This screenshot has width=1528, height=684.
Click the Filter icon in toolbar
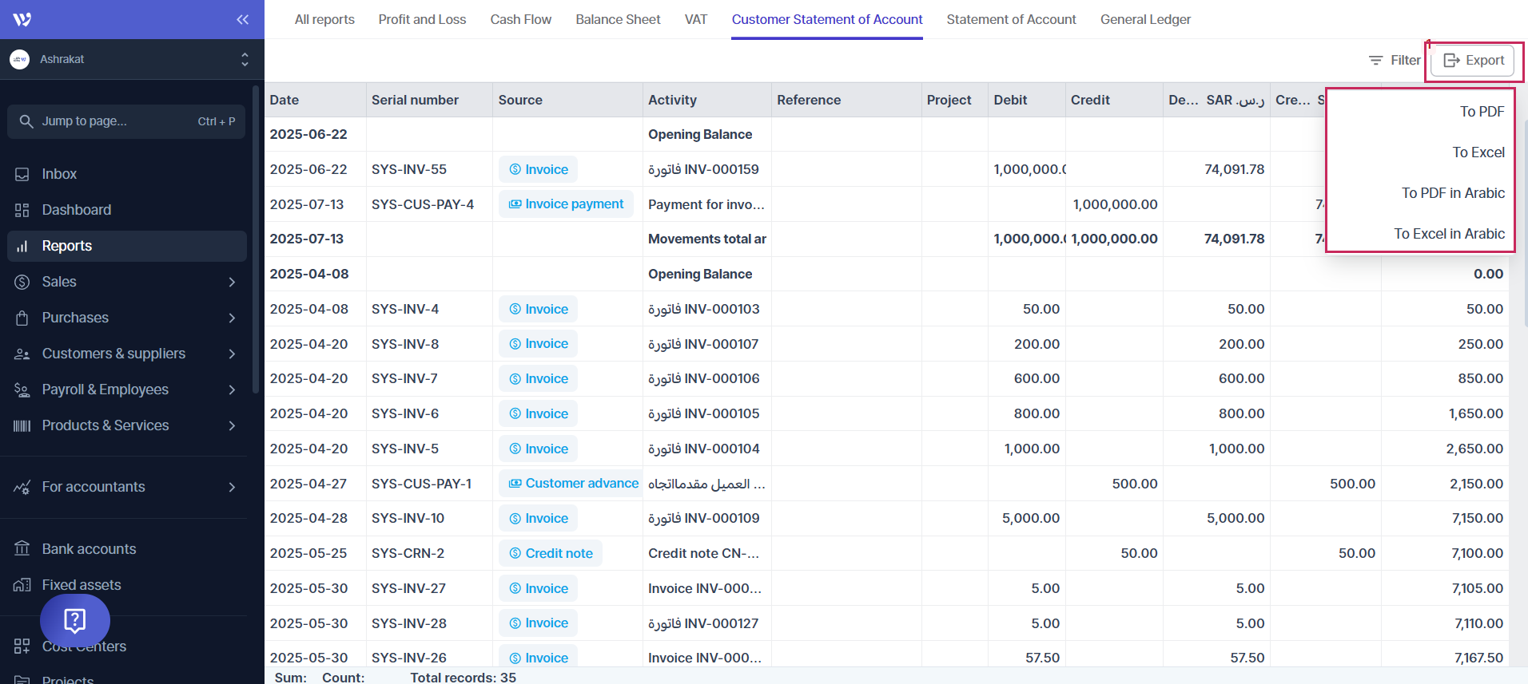[1375, 61]
